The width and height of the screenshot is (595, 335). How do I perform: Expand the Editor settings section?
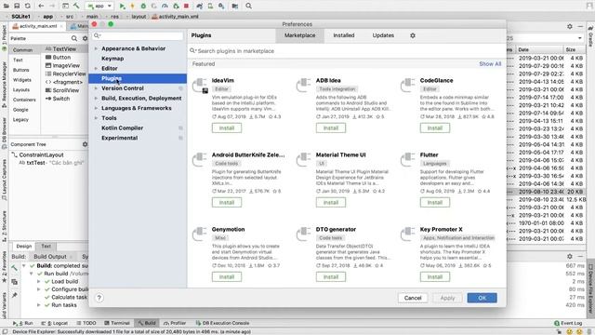pos(96,68)
